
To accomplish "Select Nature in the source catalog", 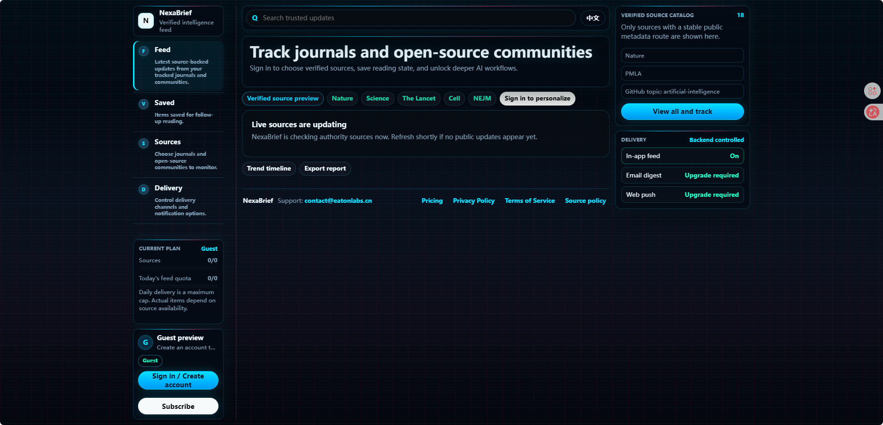I will point(683,55).
